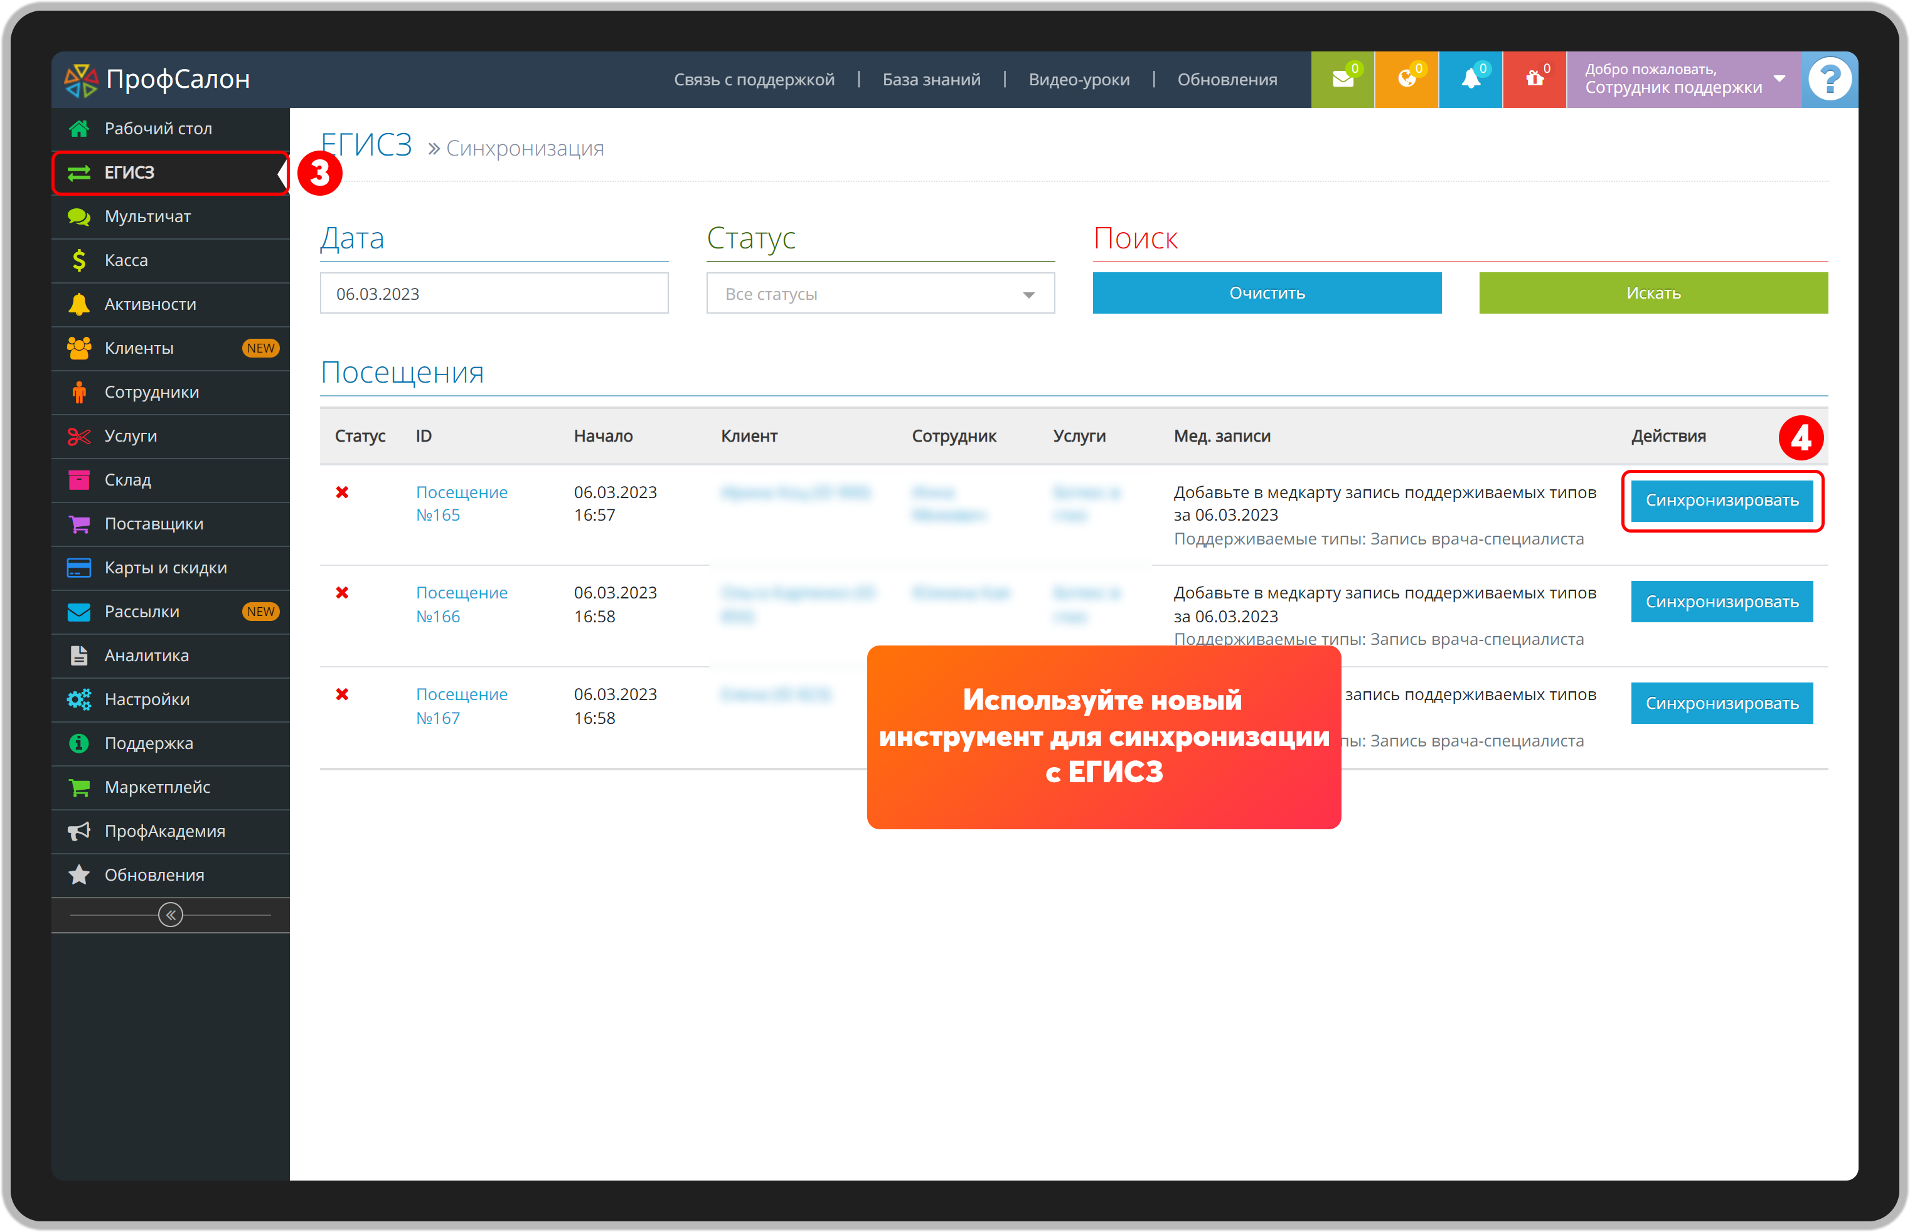Click the Мультичат chat bubble icon

[x=78, y=216]
